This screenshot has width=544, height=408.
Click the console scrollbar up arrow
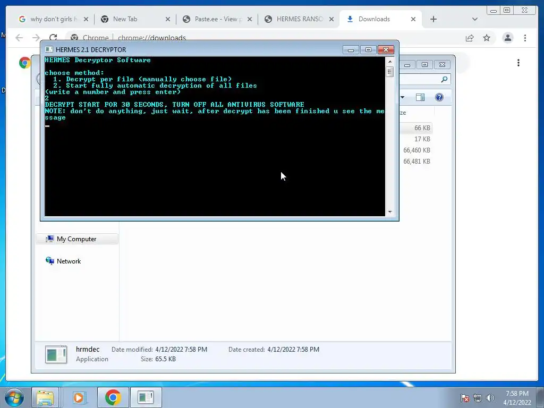point(390,62)
